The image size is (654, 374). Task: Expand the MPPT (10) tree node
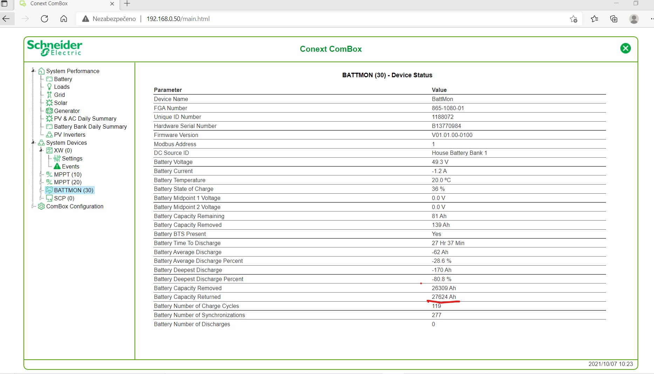[41, 174]
